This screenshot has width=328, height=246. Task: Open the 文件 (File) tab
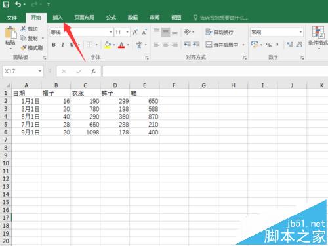point(12,18)
